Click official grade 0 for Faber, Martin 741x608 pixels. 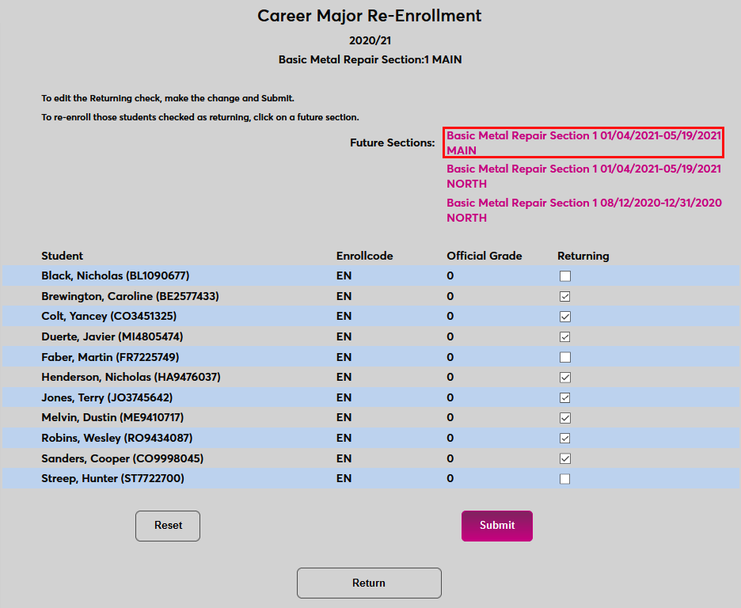[450, 357]
